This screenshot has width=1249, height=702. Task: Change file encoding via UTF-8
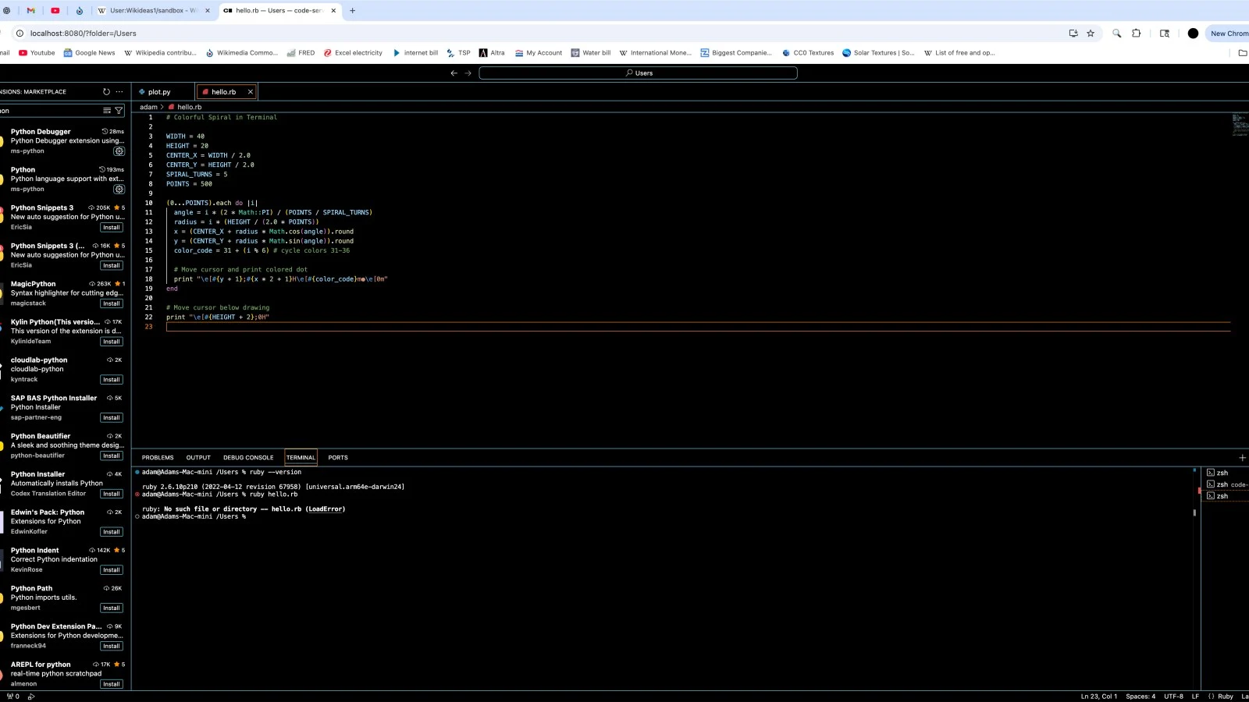(x=1173, y=697)
